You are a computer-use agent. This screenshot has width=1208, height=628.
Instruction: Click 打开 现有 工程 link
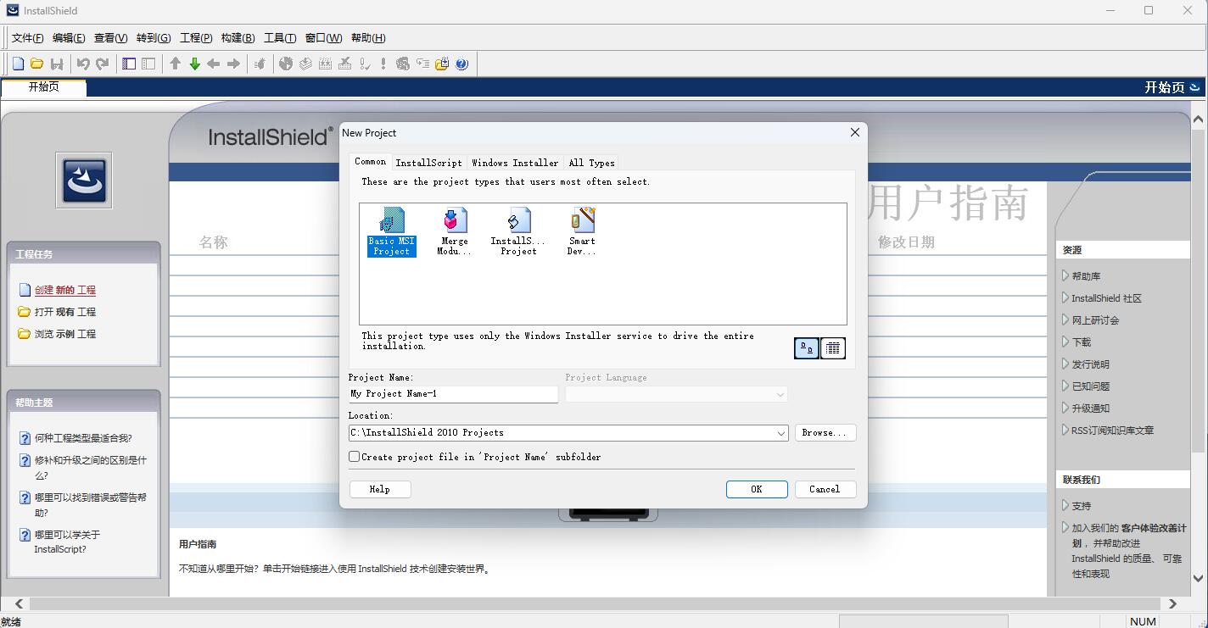click(65, 312)
